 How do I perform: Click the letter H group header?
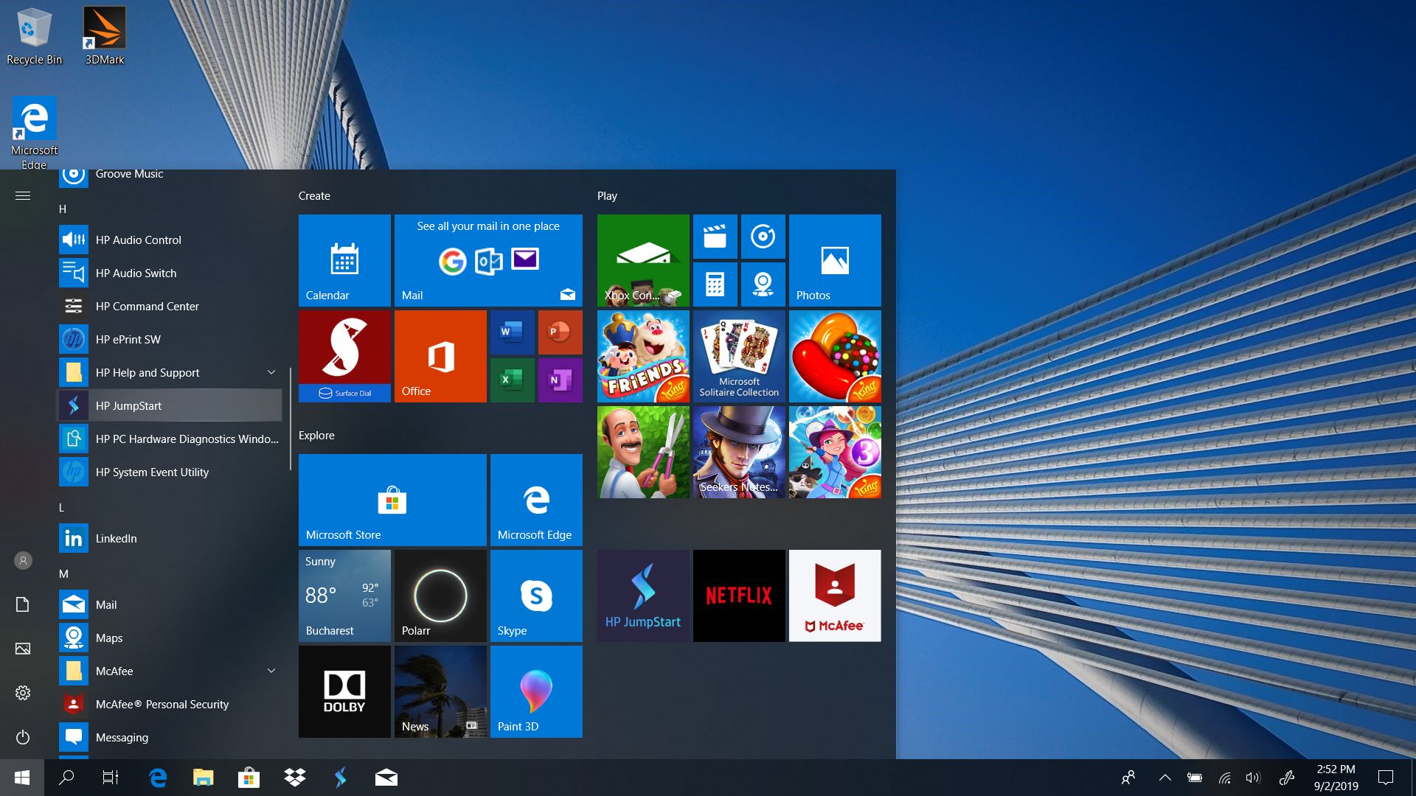[63, 209]
